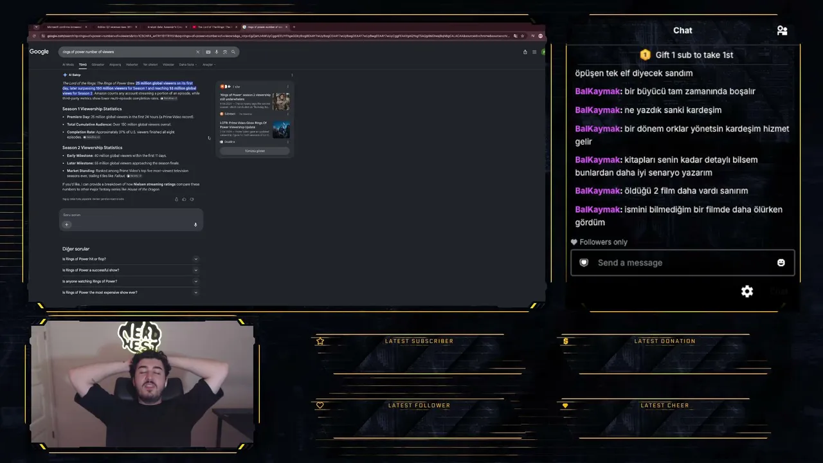Click the season 2 viewership article thumbnail
Image resolution: width=823 pixels, height=463 pixels.
(x=281, y=101)
